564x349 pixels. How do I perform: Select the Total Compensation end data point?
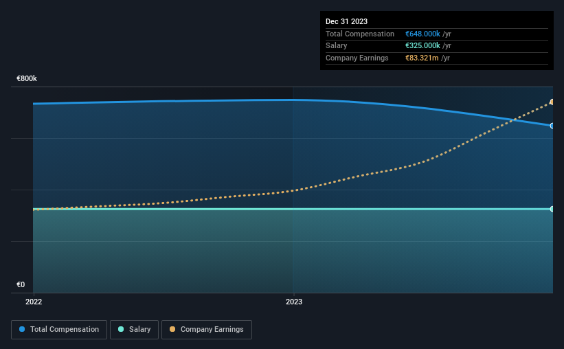pyautogui.click(x=552, y=126)
